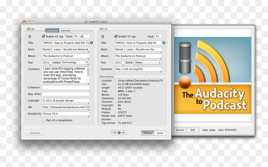Image resolution: width=268 pixels, height=167 pixels.
Task: Close the tap052.mp3 window
Action: click(x=24, y=22)
